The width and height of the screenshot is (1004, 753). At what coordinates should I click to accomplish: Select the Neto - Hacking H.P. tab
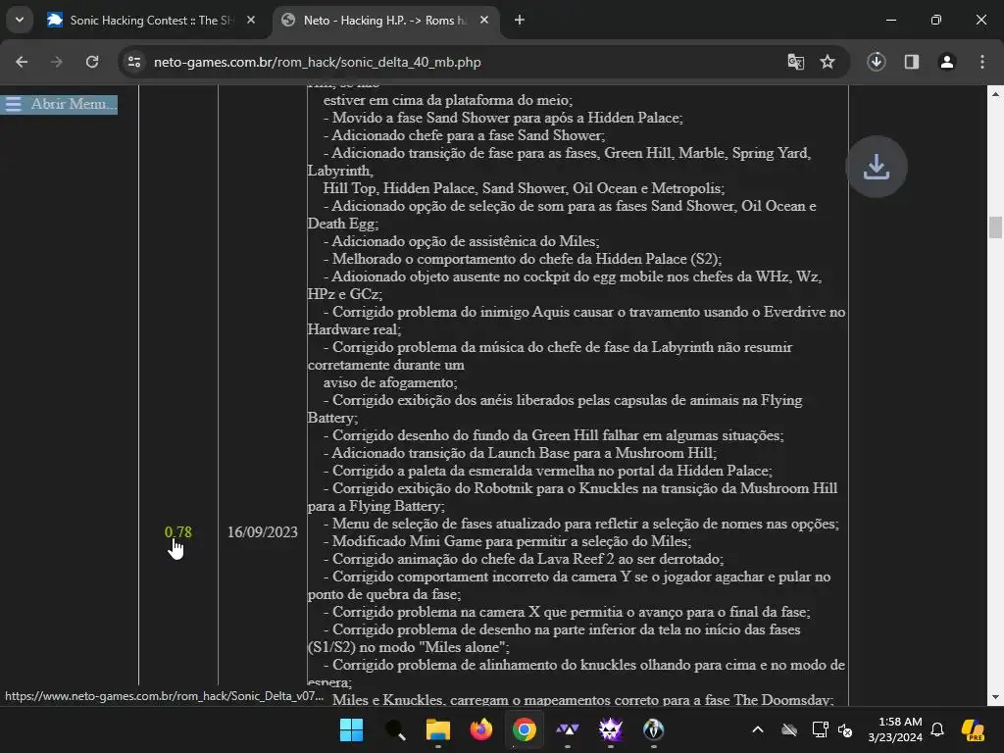385,20
